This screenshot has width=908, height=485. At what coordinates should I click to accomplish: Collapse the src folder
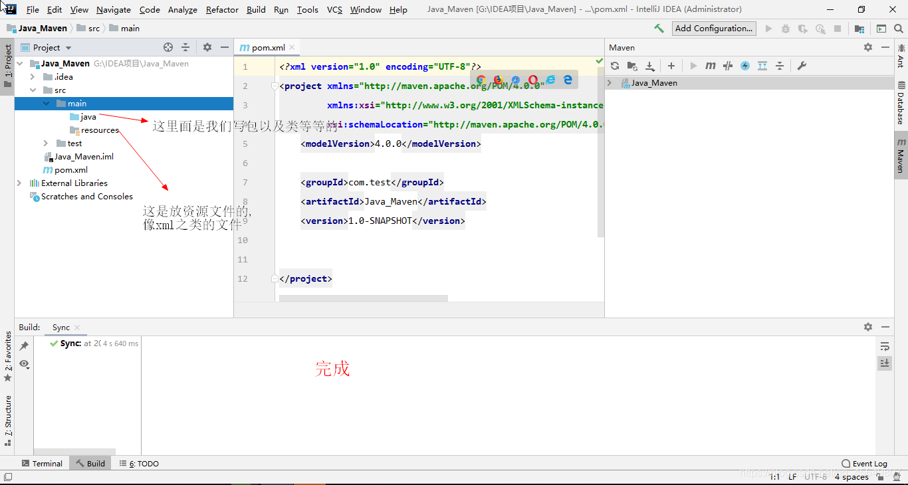coord(33,90)
